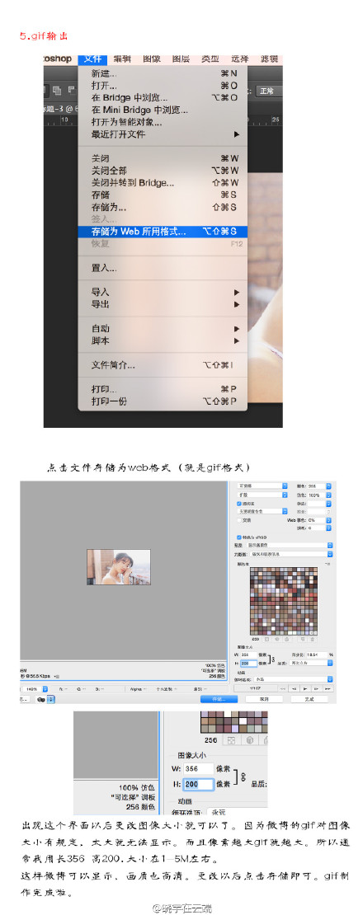
Task: Choose 置入... from the File menu
Action: tap(163, 268)
